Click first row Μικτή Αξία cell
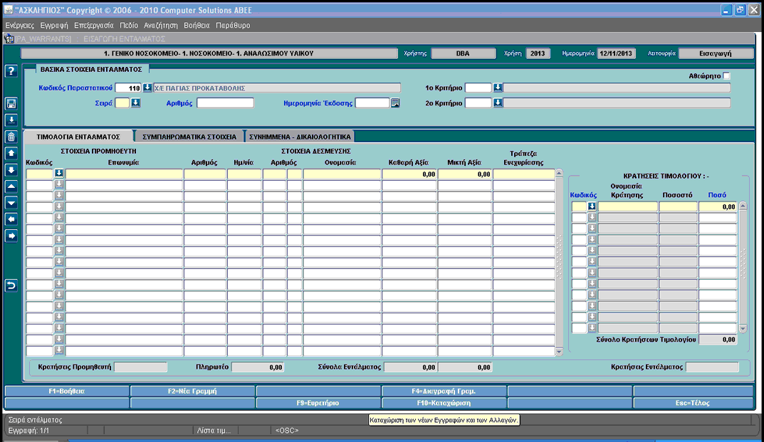Image resolution: width=764 pixels, height=442 pixels. [x=464, y=174]
